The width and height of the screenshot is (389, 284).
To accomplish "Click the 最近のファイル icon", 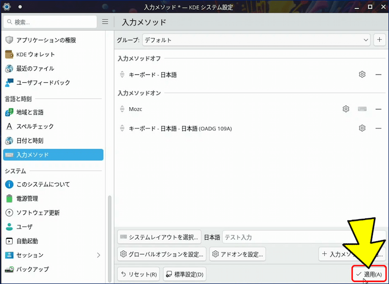I will 9,69.
